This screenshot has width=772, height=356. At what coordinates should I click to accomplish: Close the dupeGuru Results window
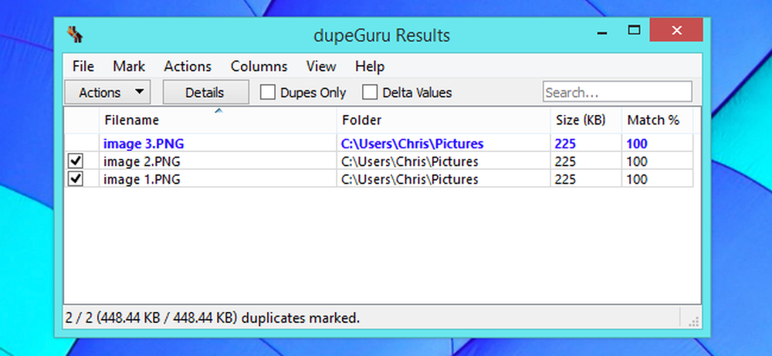(x=676, y=31)
